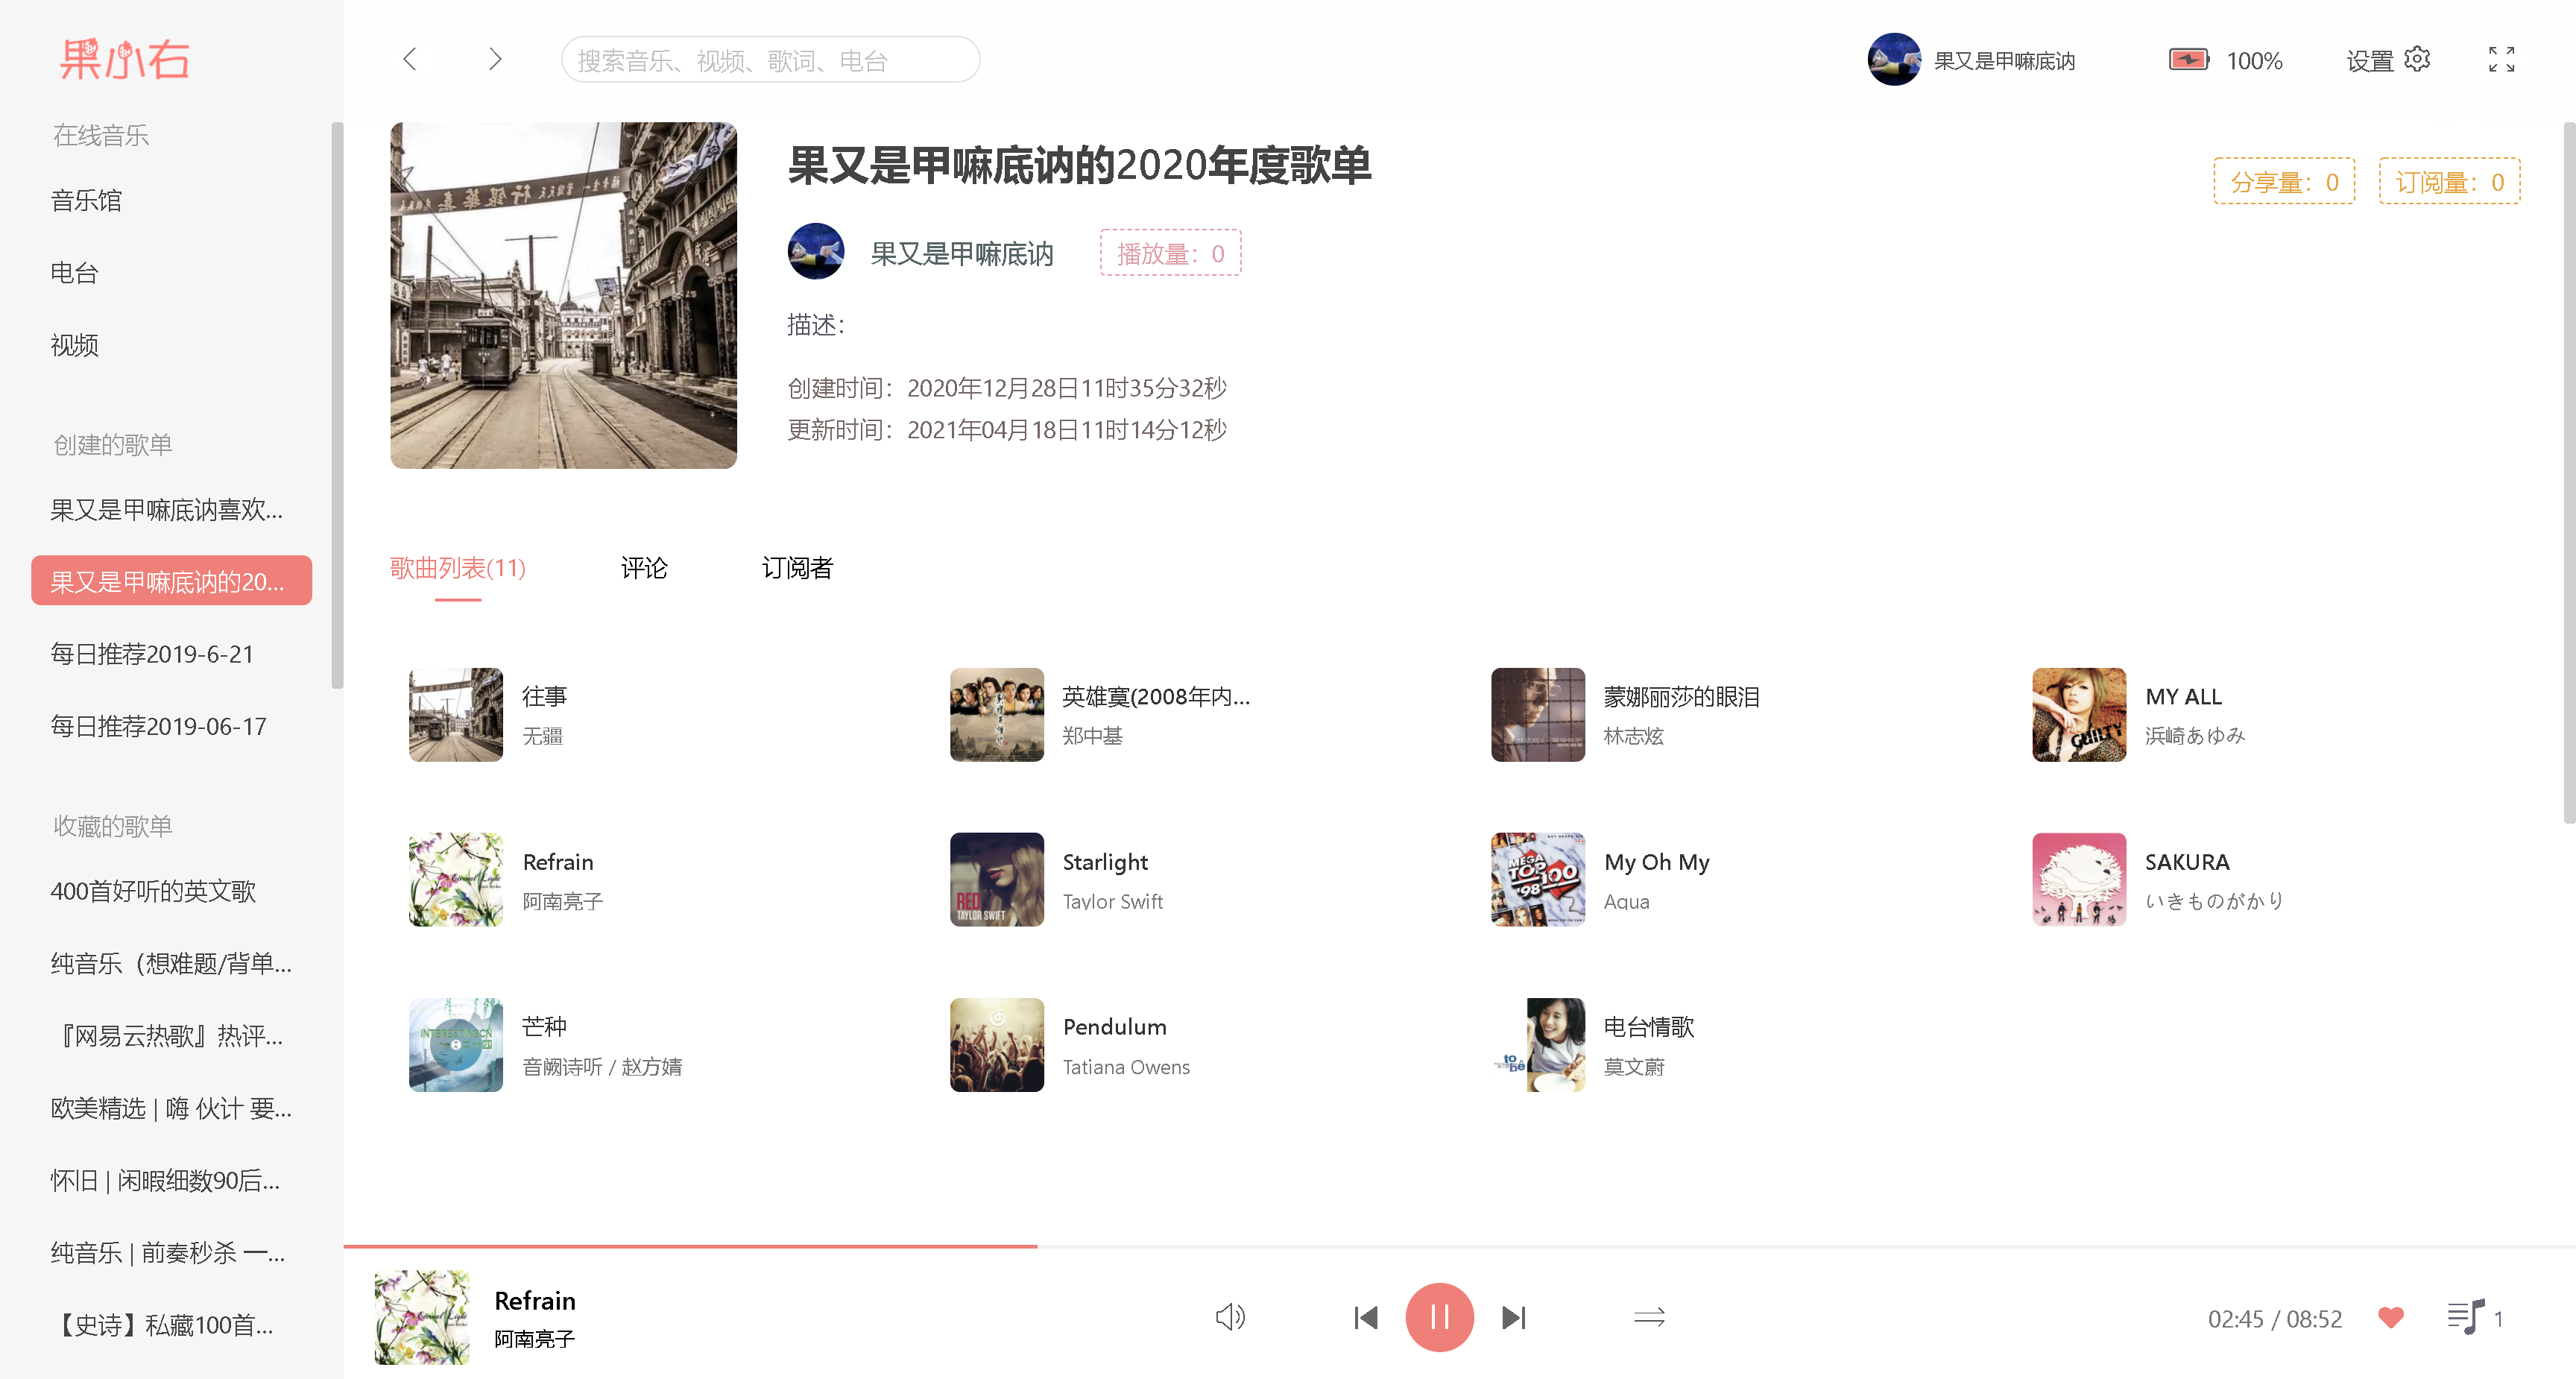Play the Starlight song thumbnail
The image size is (2576, 1379).
996,880
